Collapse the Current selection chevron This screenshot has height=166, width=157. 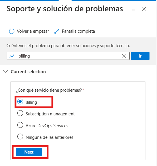[x=5, y=71]
